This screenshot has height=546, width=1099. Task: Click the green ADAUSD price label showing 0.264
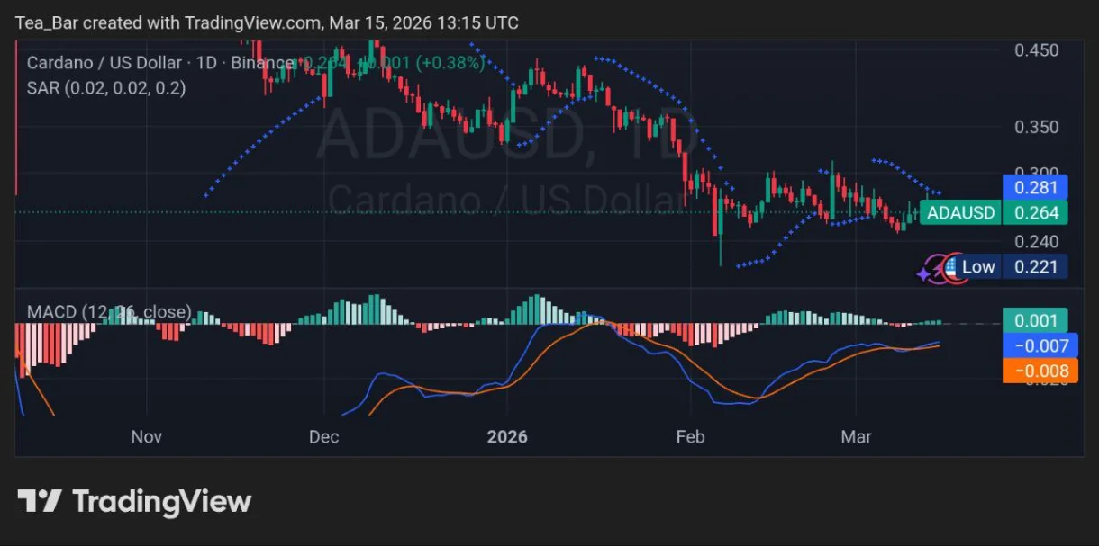[x=1036, y=213]
